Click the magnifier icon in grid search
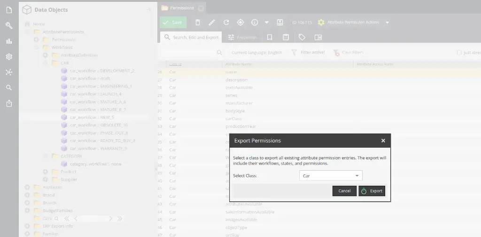 point(219,53)
